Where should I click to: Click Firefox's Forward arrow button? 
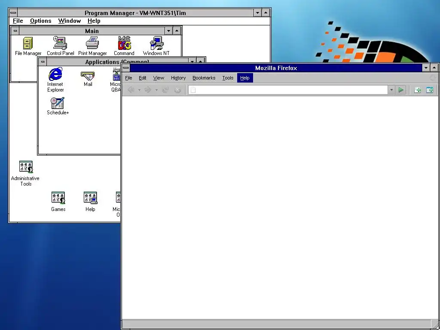(148, 90)
